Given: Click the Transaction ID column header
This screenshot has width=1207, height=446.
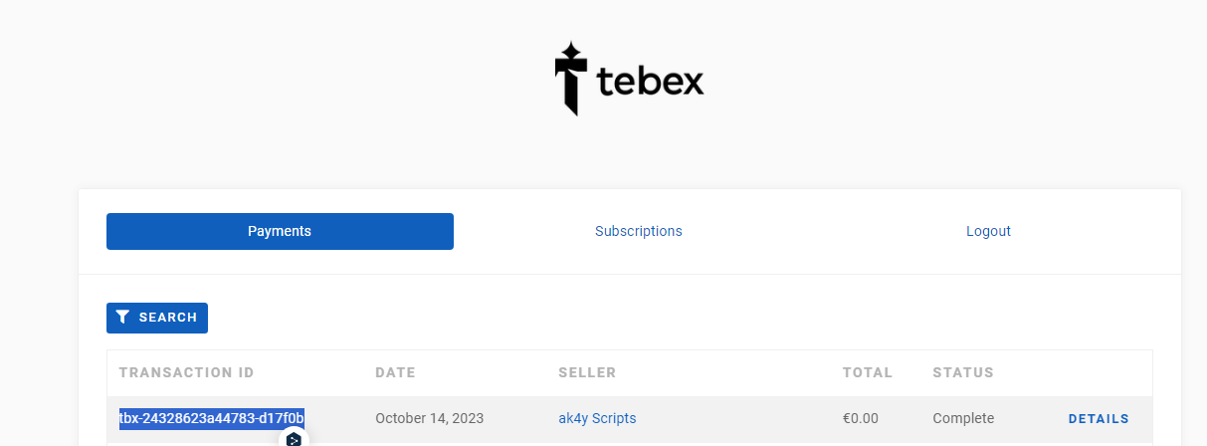Looking at the screenshot, I should point(186,373).
